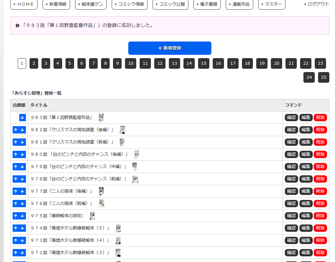Open thumbnail of 983話 第1回野島監督作品
The height and width of the screenshot is (262, 335).
coord(101,118)
